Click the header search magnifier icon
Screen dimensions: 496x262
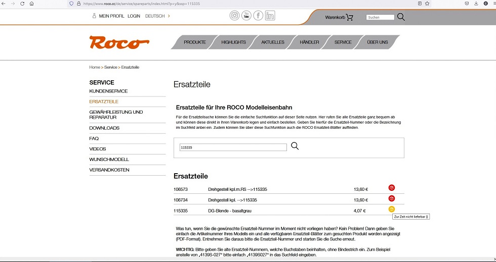tap(401, 17)
